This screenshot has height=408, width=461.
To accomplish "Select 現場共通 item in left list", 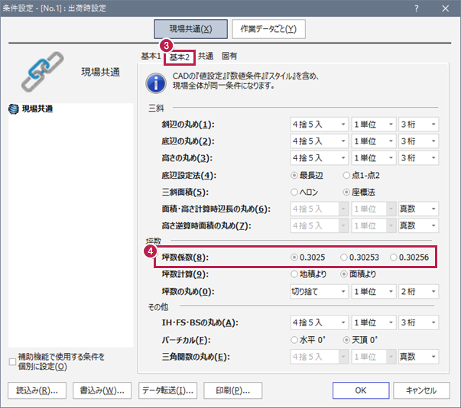I will [37, 109].
